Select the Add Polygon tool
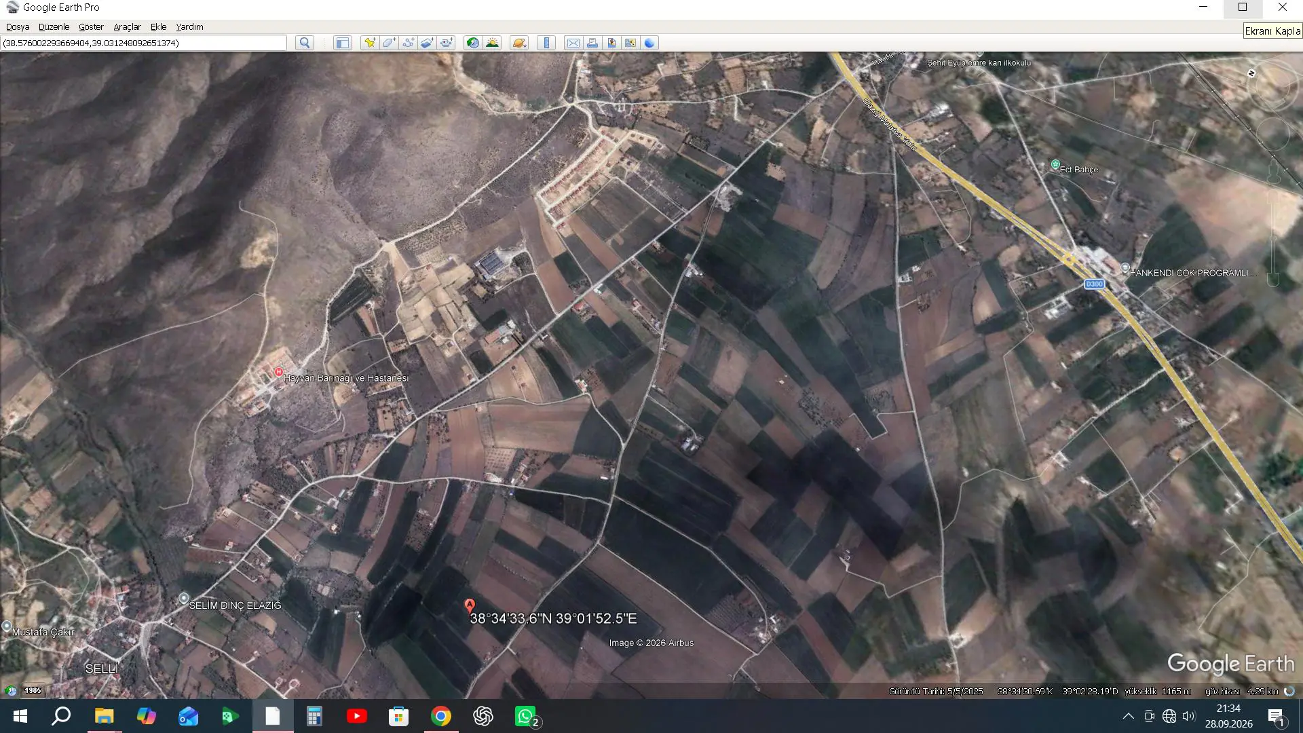Viewport: 1303px width, 733px height. [x=389, y=43]
